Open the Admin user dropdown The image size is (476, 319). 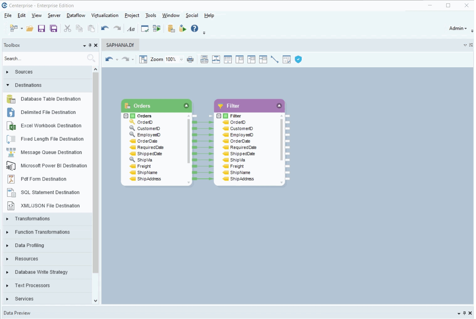click(458, 28)
